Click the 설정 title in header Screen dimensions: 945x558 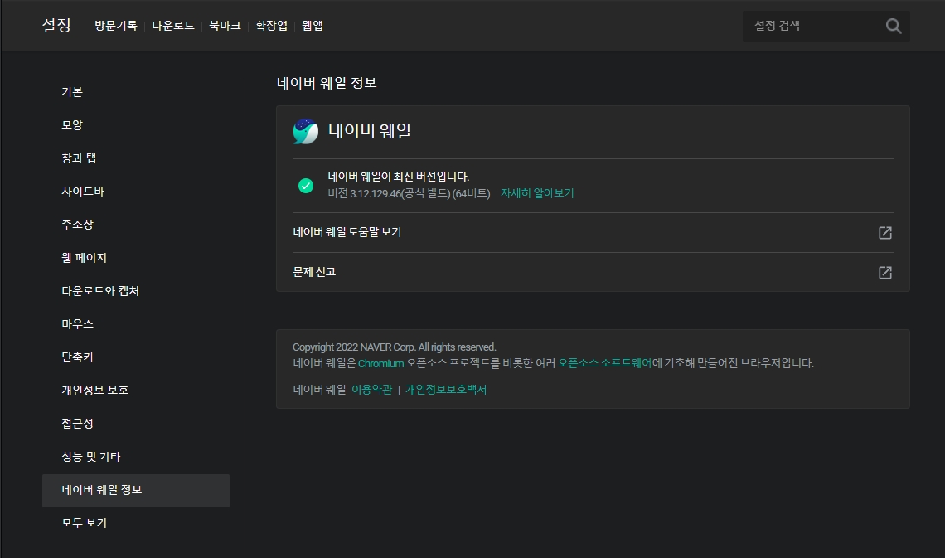pyautogui.click(x=56, y=26)
